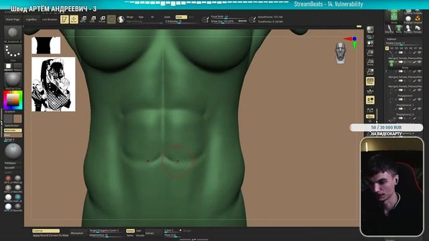Click the AAHalf button

coord(370,72)
